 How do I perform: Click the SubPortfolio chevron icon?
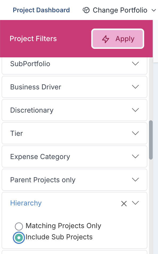tap(135, 63)
